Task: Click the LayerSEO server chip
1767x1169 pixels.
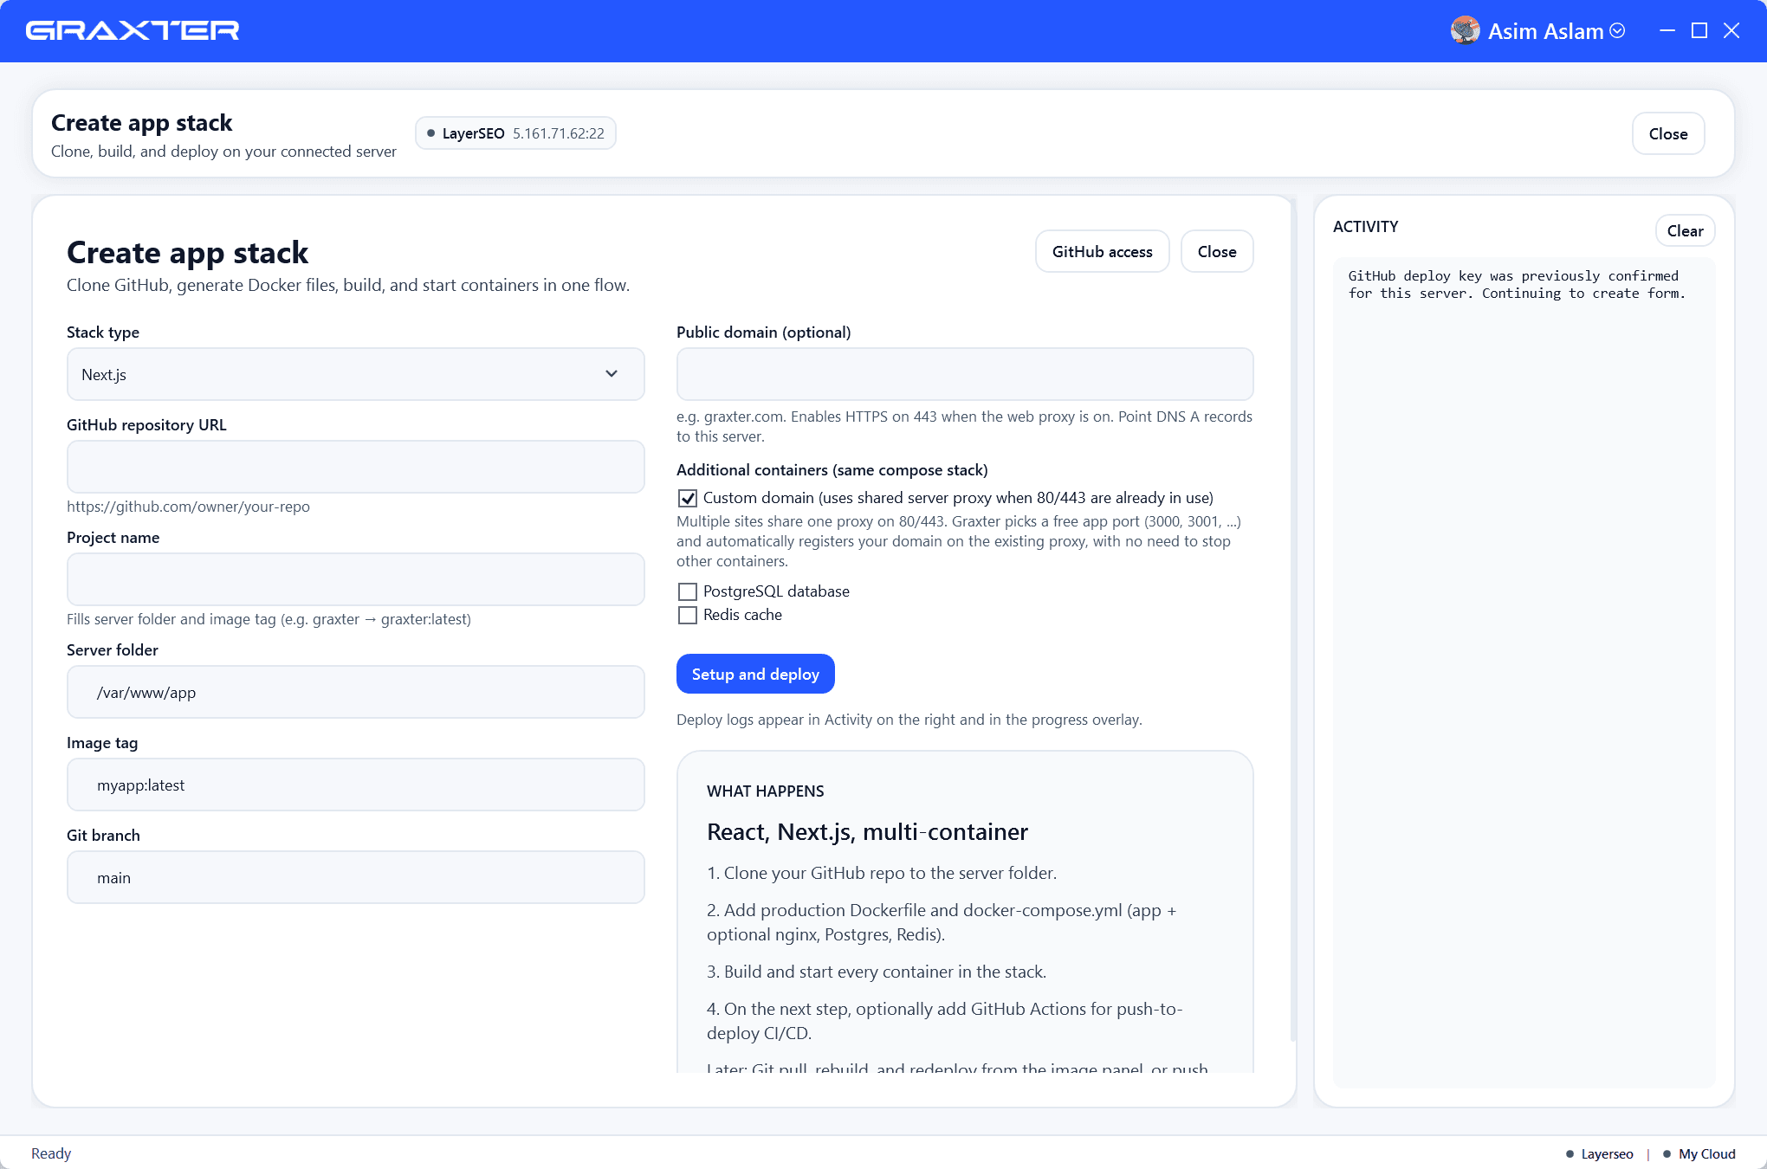Action: pyautogui.click(x=515, y=133)
